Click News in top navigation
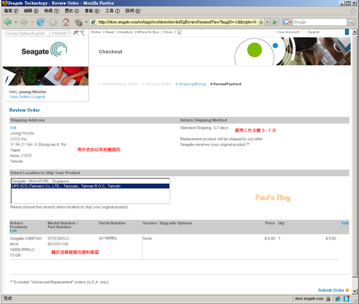 (x=109, y=32)
